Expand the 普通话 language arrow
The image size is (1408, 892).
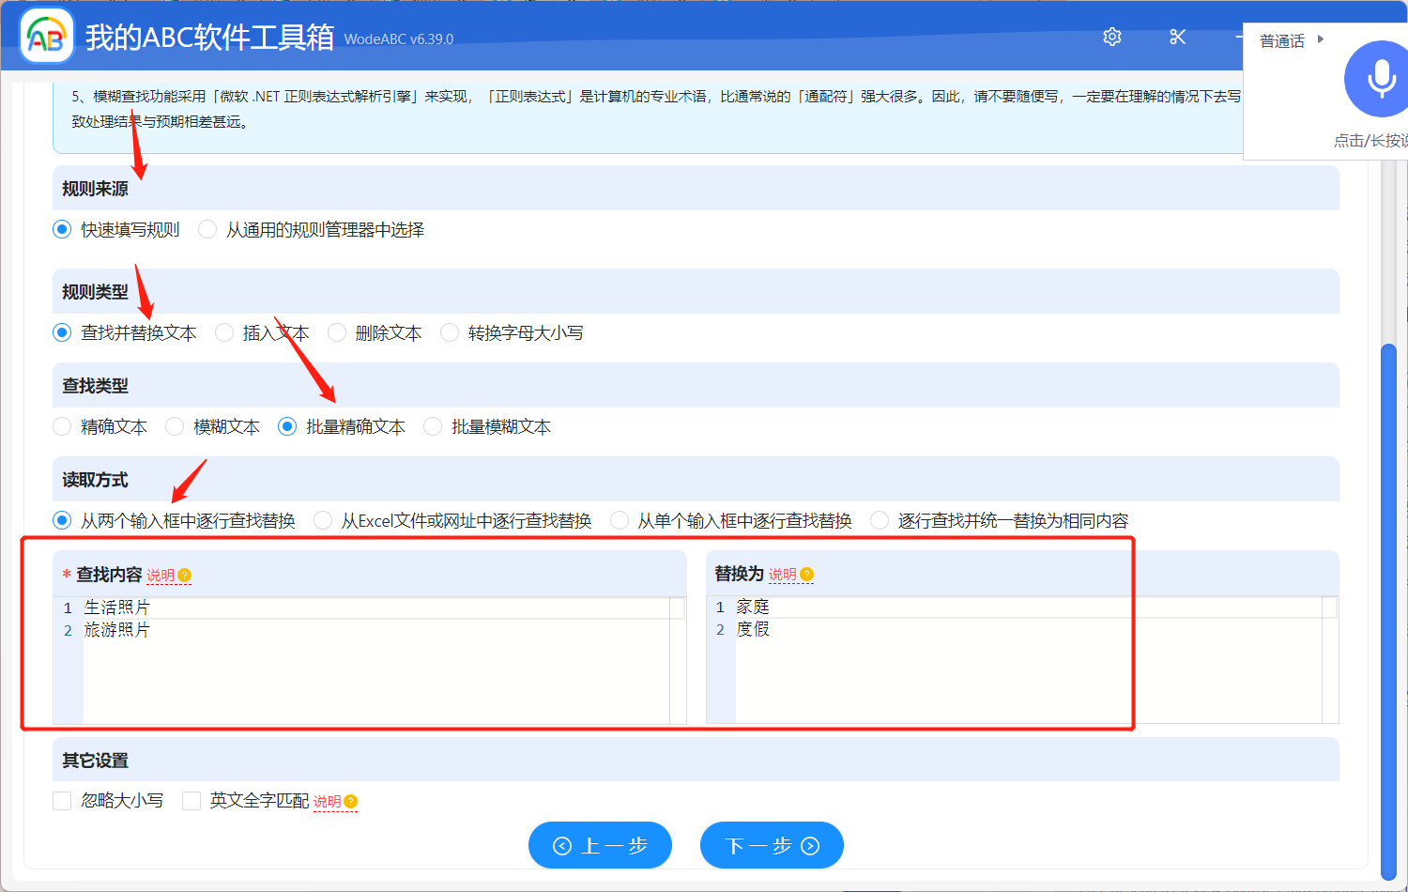tap(1322, 39)
